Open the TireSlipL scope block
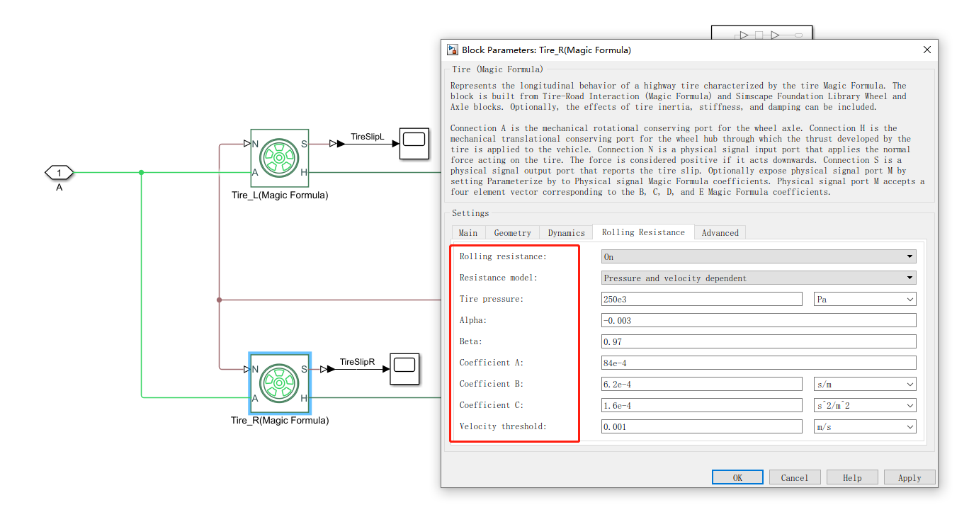969x505 pixels. (x=414, y=144)
